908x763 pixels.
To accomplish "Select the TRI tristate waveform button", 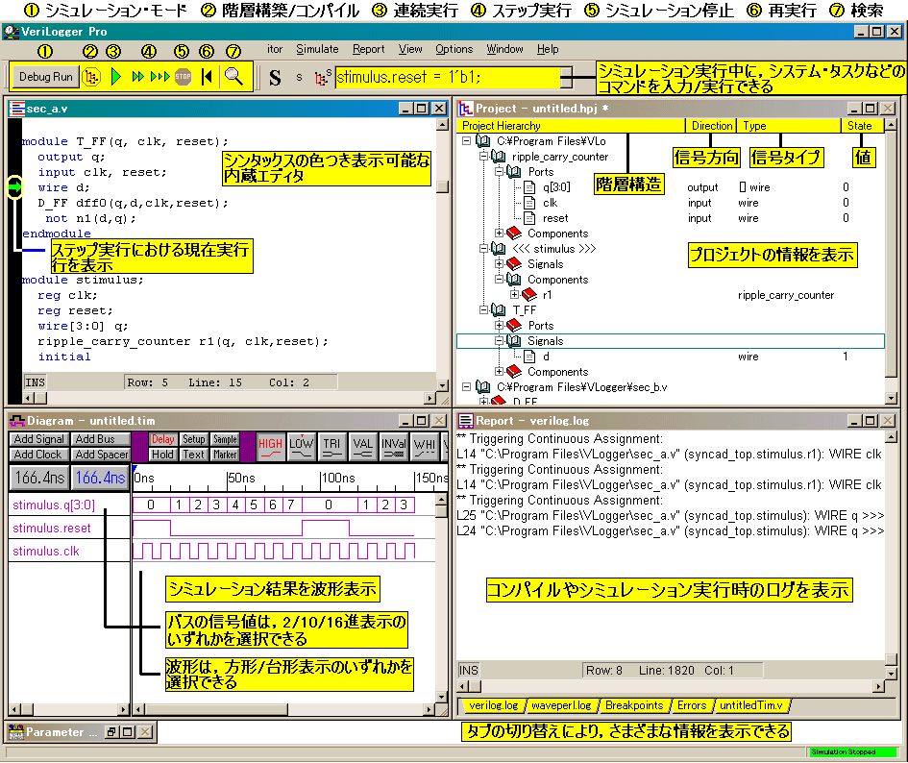I will click(331, 446).
